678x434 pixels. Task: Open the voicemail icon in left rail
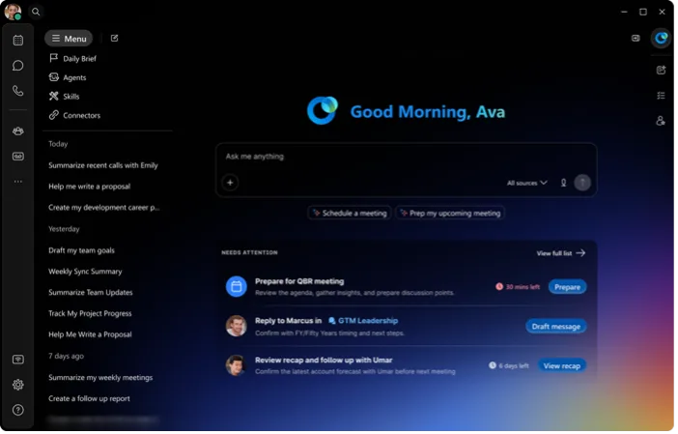(x=18, y=157)
